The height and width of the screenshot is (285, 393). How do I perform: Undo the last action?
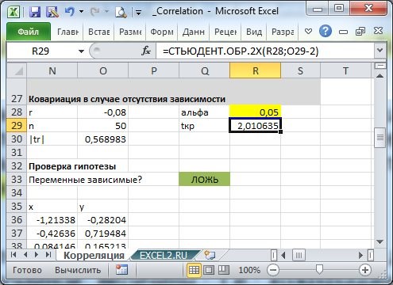(x=70, y=12)
